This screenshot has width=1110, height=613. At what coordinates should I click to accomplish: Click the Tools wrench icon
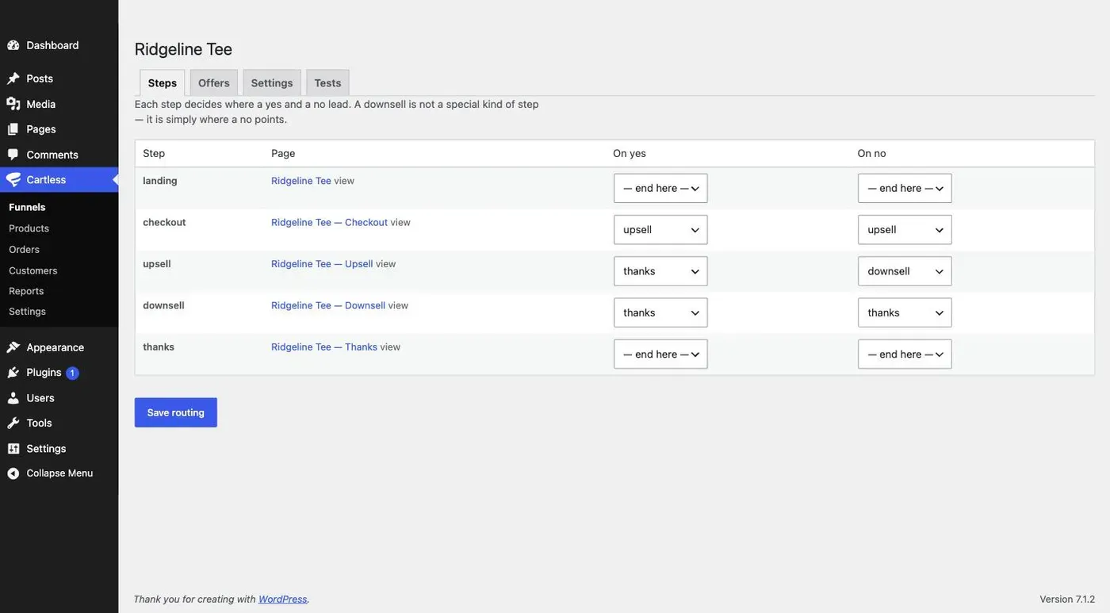[13, 423]
